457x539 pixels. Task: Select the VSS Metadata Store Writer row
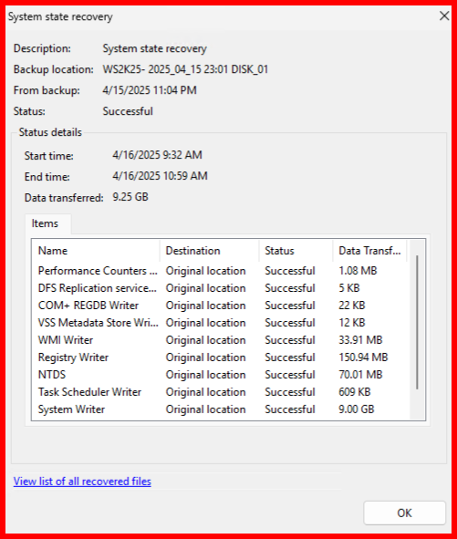pos(221,323)
